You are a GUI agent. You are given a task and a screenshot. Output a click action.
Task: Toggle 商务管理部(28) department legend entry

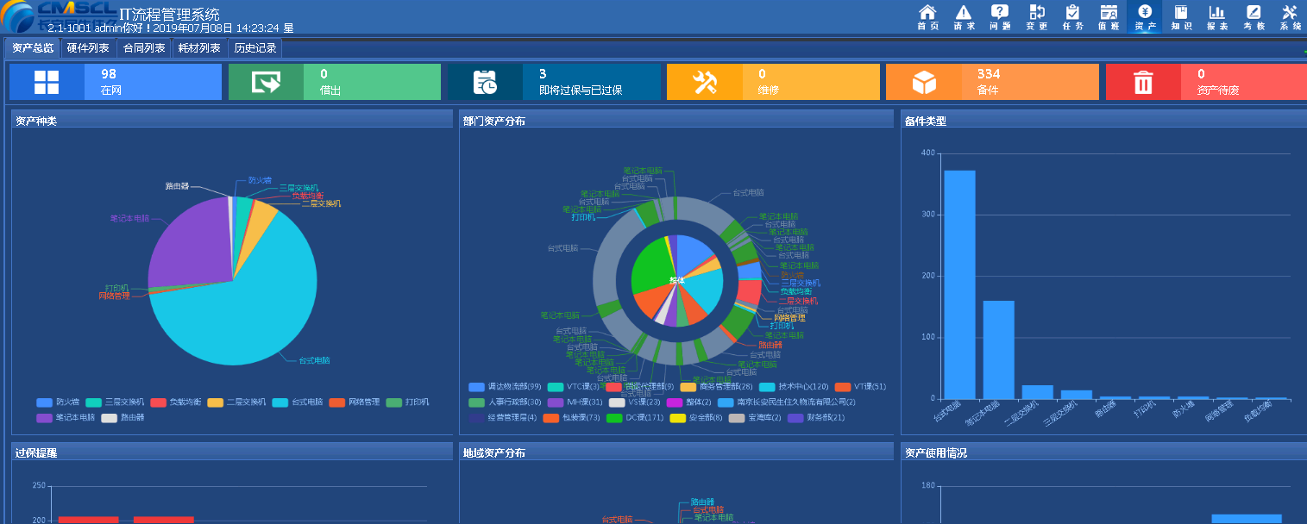click(x=716, y=387)
